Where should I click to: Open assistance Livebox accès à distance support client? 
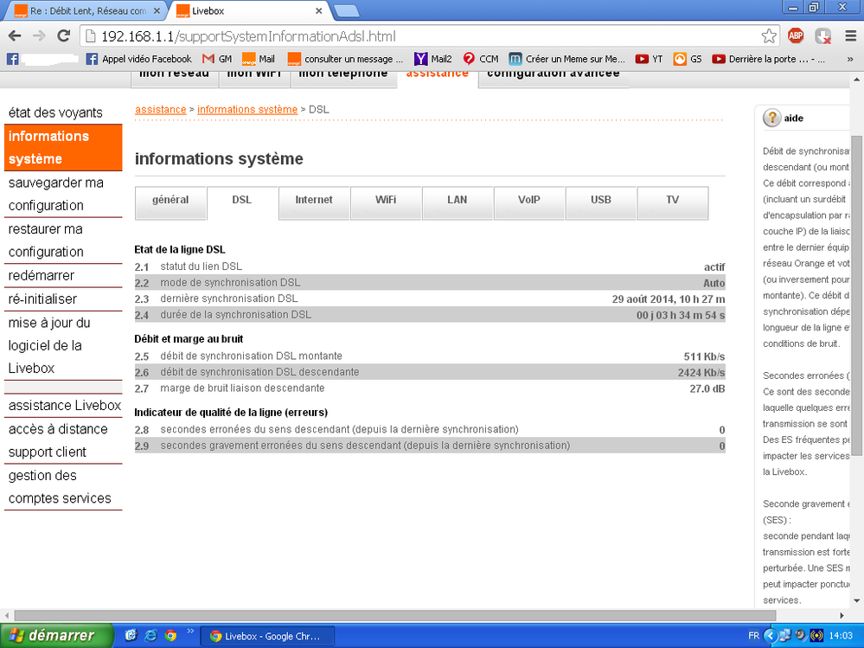(63, 429)
